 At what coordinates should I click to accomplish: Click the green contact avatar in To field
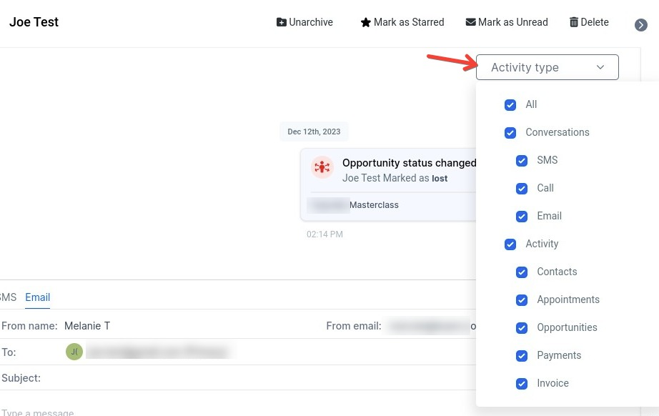(74, 352)
